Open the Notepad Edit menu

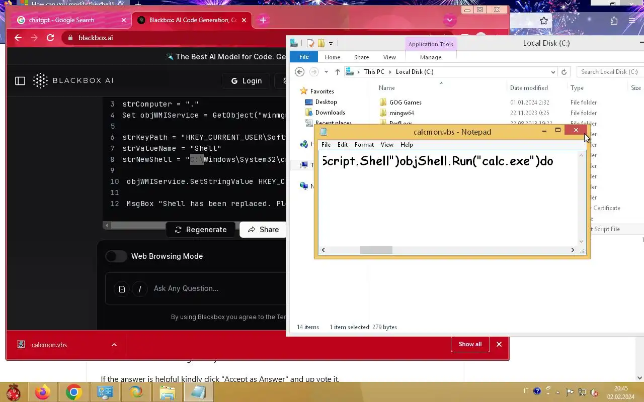(x=343, y=145)
